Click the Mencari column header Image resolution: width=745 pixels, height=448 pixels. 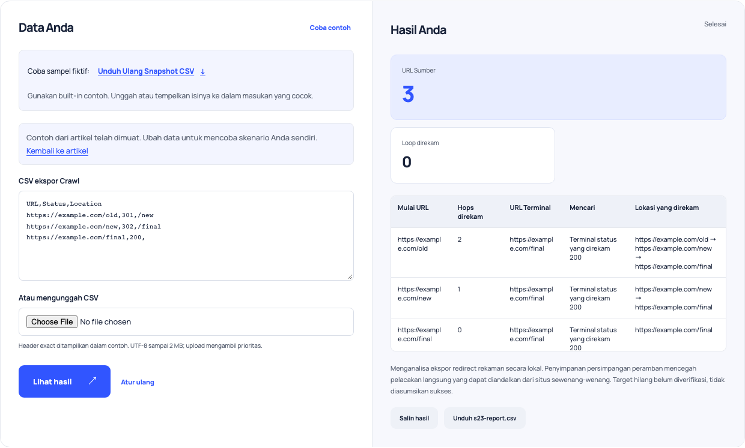coord(582,208)
